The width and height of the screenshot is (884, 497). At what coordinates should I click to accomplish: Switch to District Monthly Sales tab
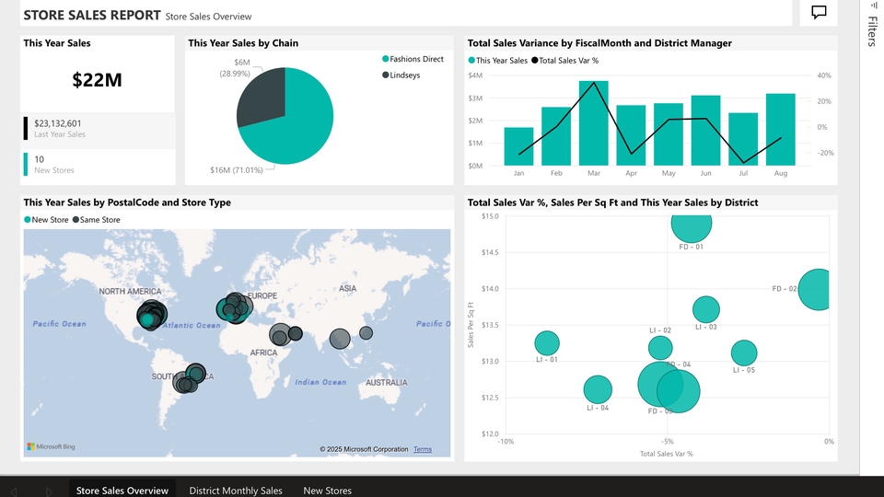click(x=236, y=491)
